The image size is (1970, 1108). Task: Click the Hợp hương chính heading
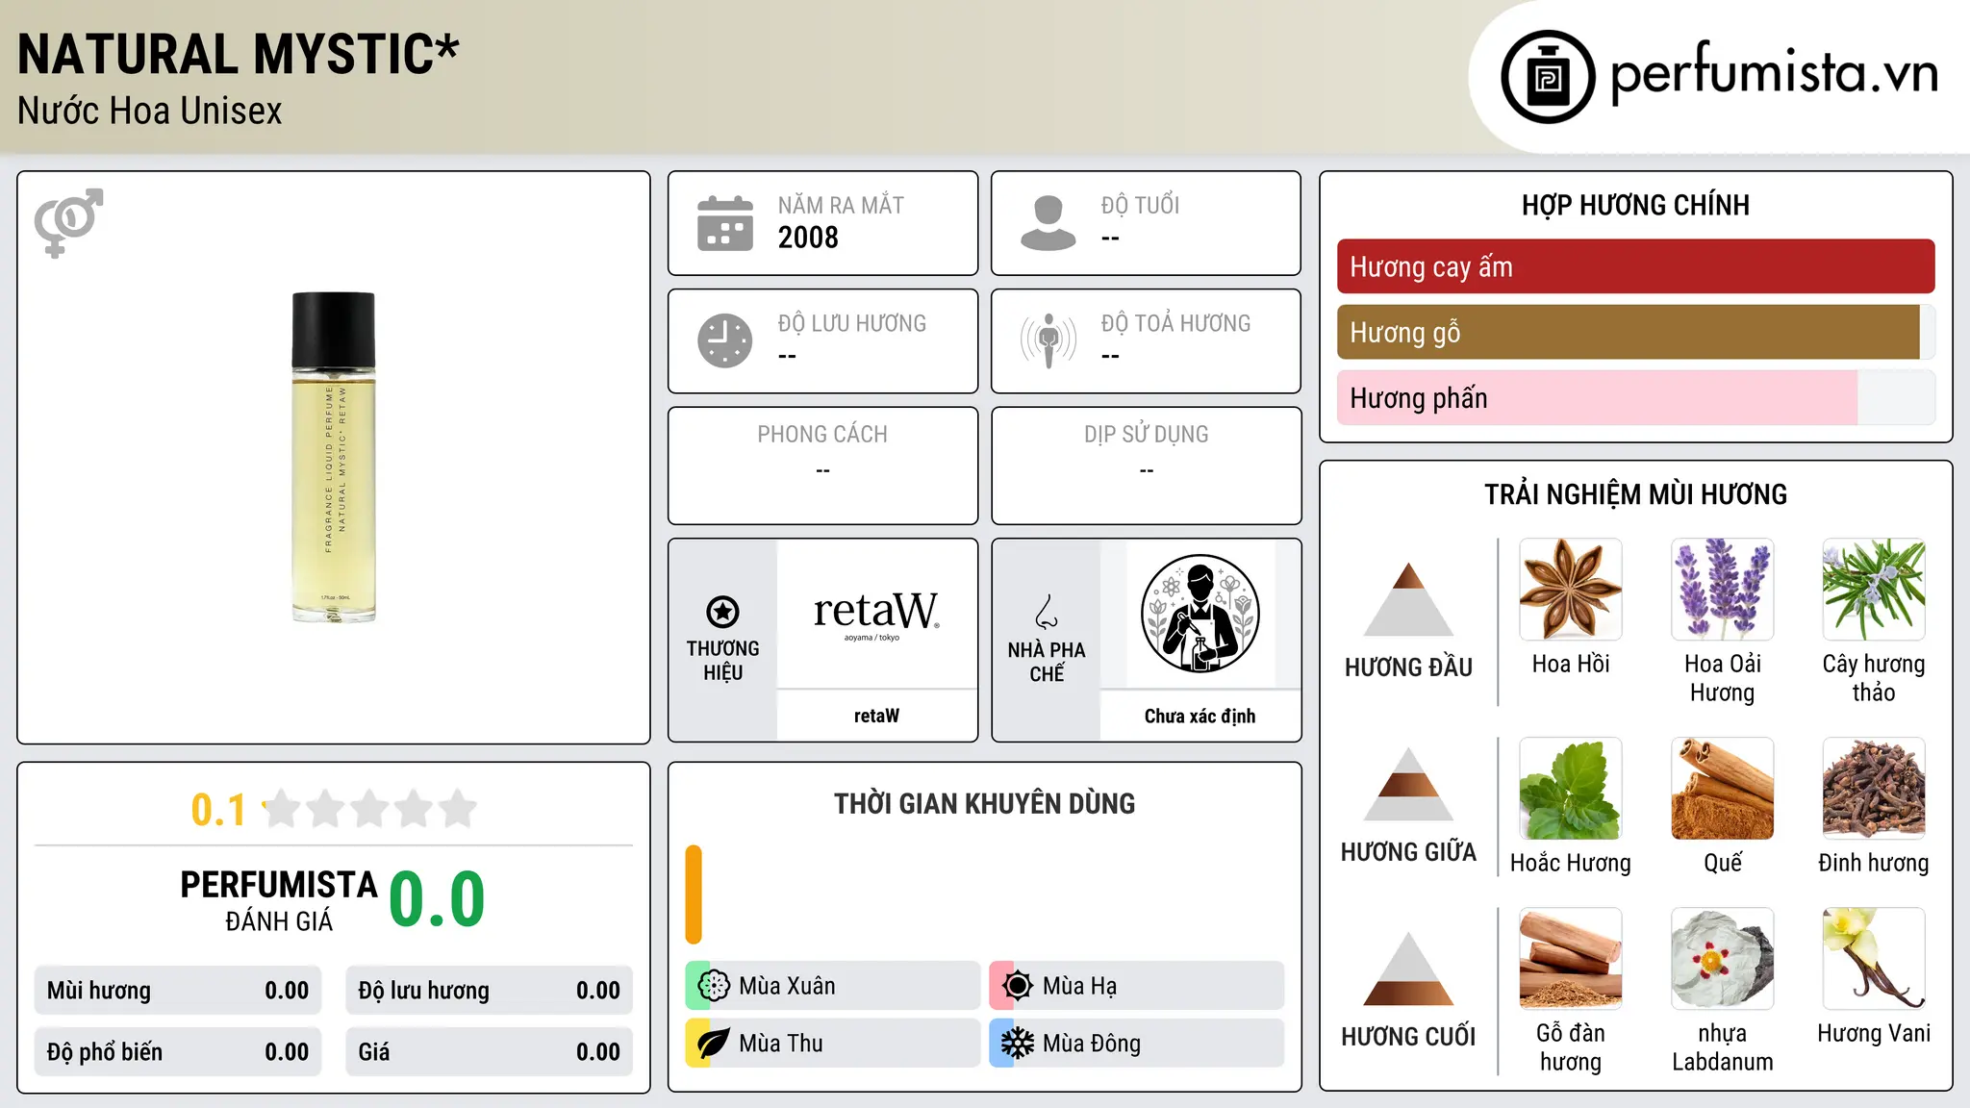[1635, 205]
